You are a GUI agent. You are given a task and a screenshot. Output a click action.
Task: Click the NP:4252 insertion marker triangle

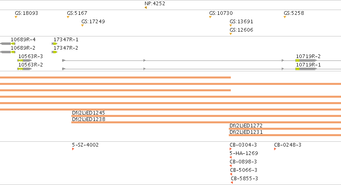pos(146,8)
